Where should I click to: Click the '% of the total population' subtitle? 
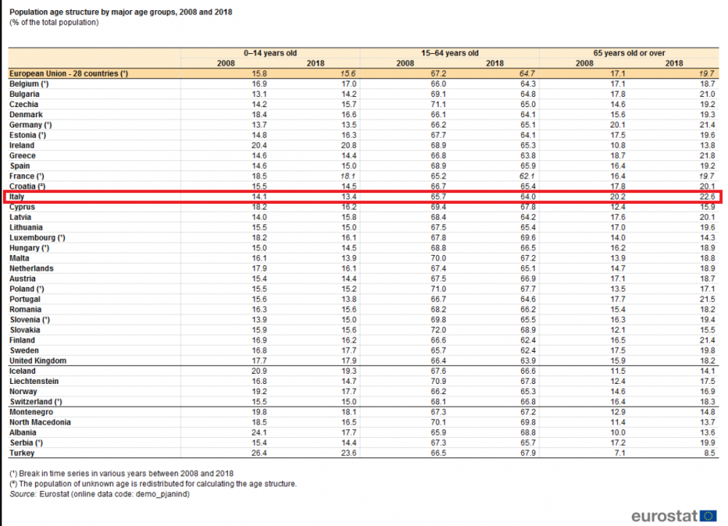pos(54,23)
